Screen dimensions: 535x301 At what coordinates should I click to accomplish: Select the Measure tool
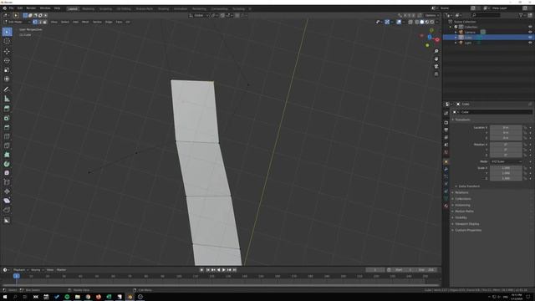coord(7,99)
